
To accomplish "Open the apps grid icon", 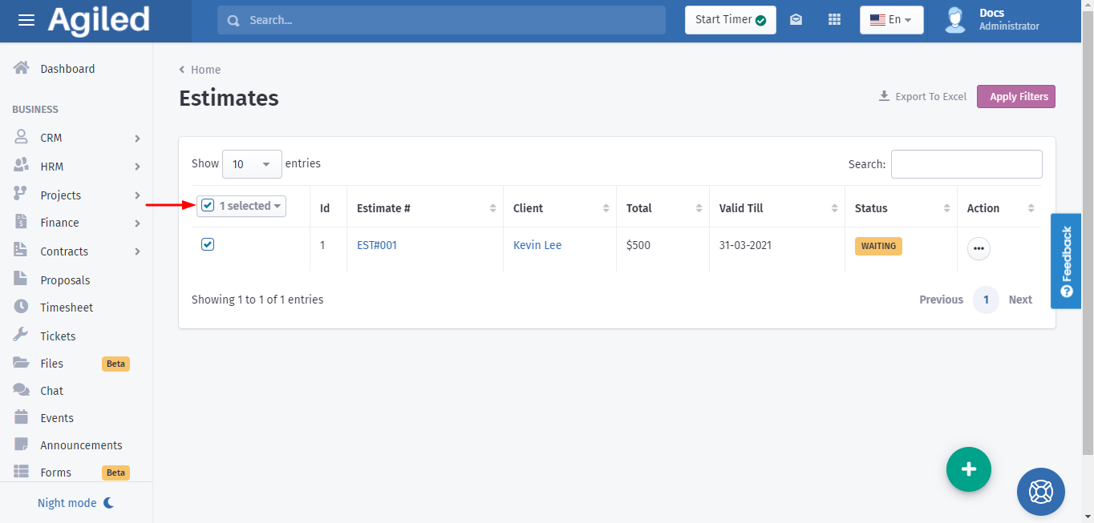I will pyautogui.click(x=834, y=20).
